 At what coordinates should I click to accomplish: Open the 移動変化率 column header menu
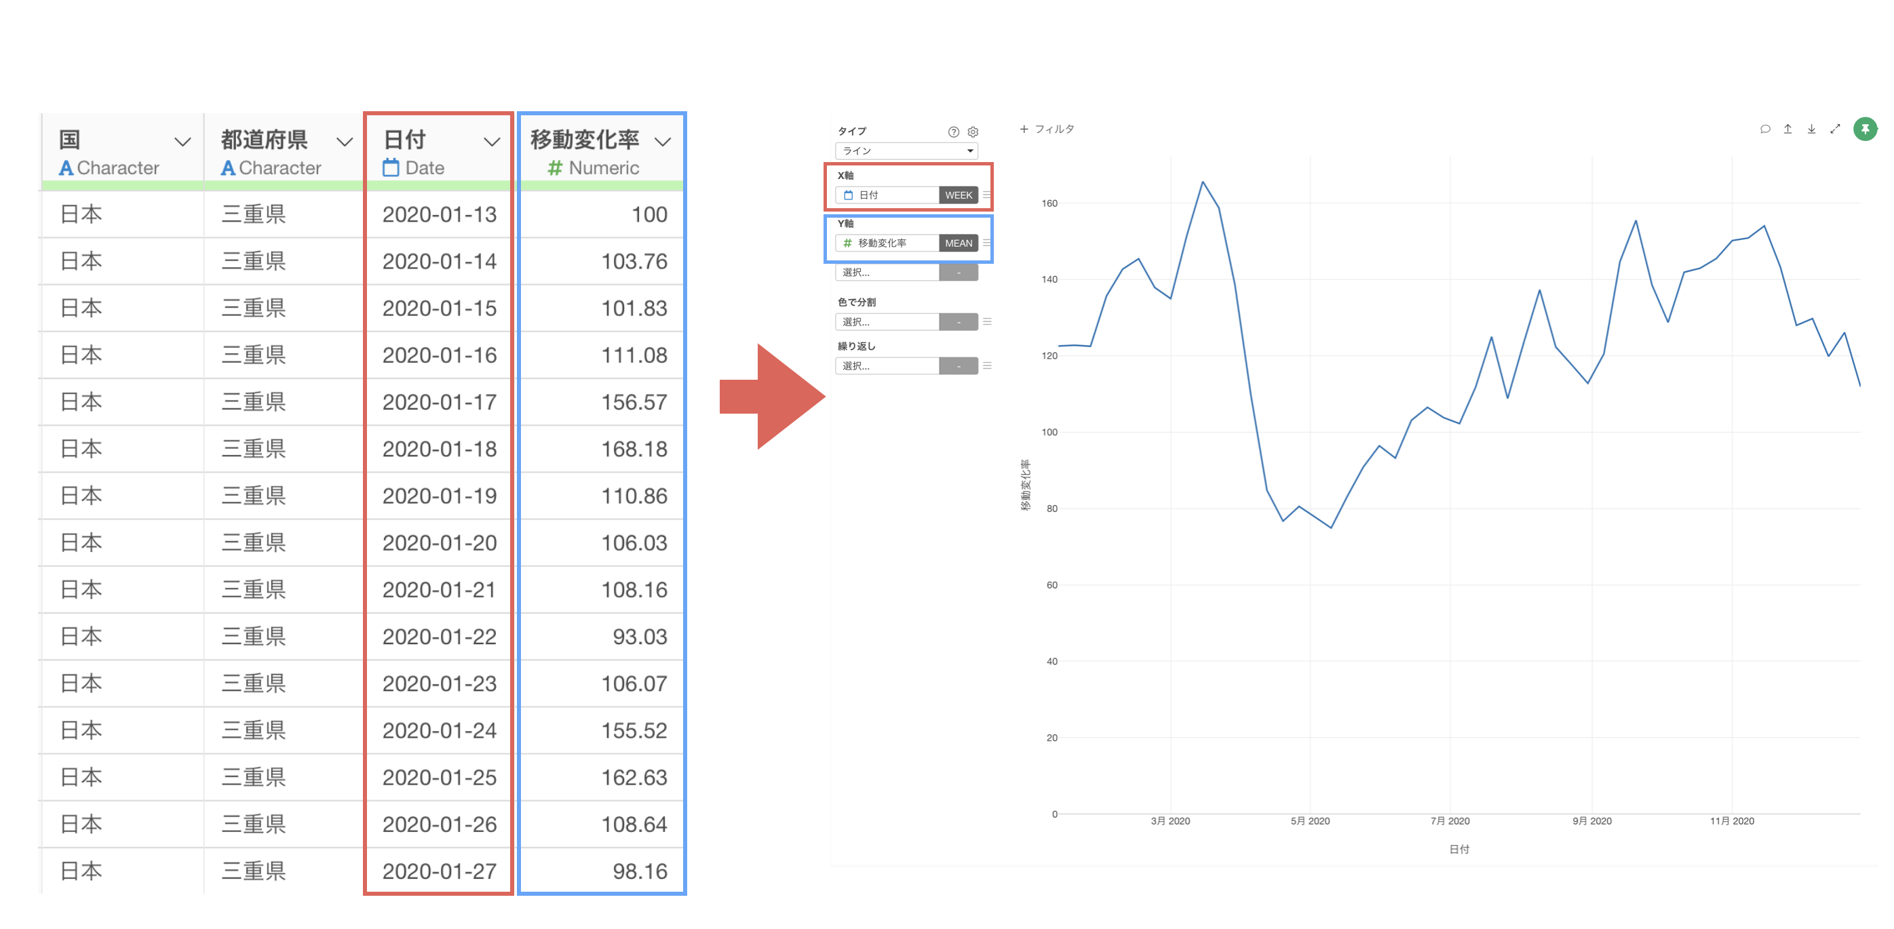click(663, 142)
